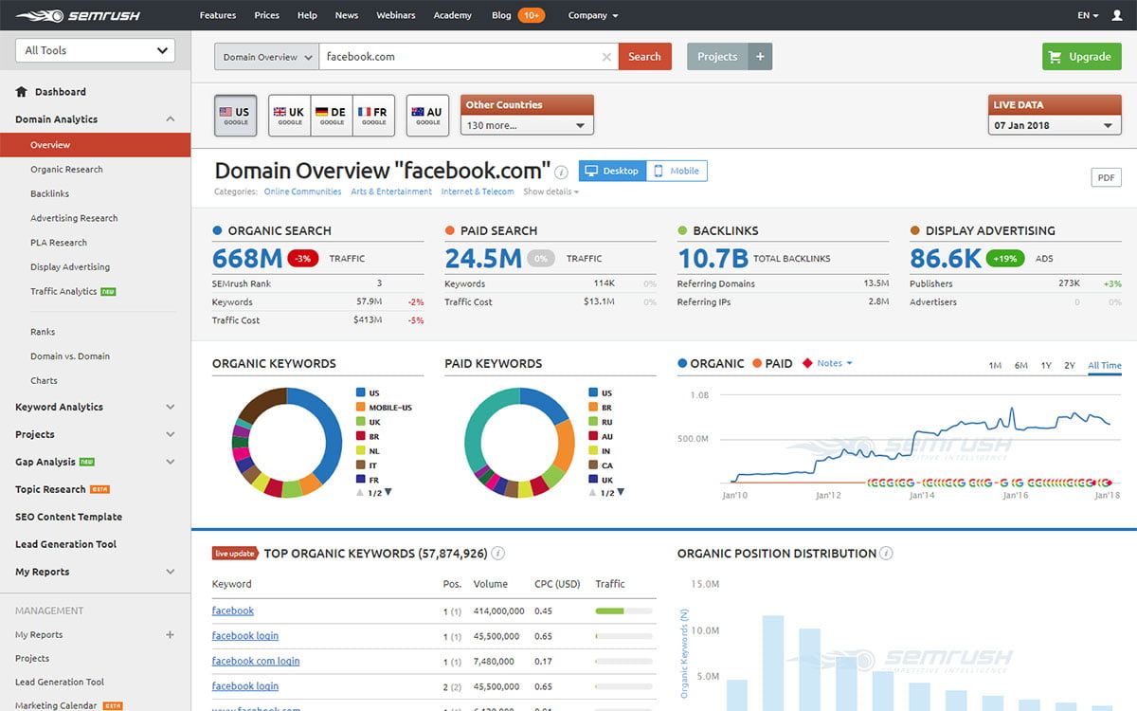Click the orange Search button
Screen dimensions: 1137x711
644,57
